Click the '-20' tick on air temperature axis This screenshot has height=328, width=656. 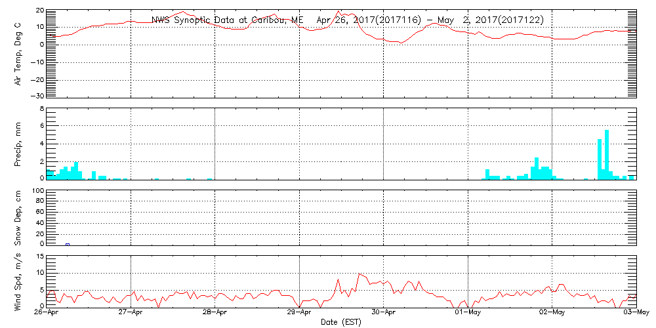point(37,79)
